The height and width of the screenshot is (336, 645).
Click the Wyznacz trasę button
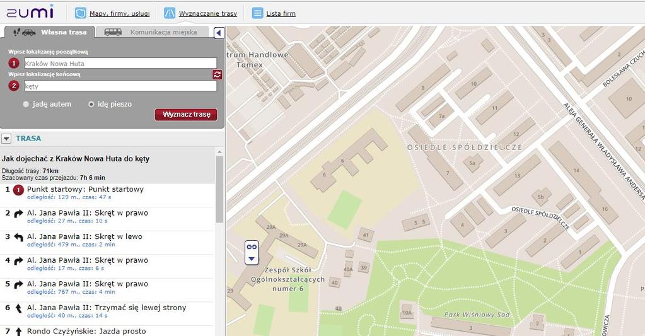[186, 114]
